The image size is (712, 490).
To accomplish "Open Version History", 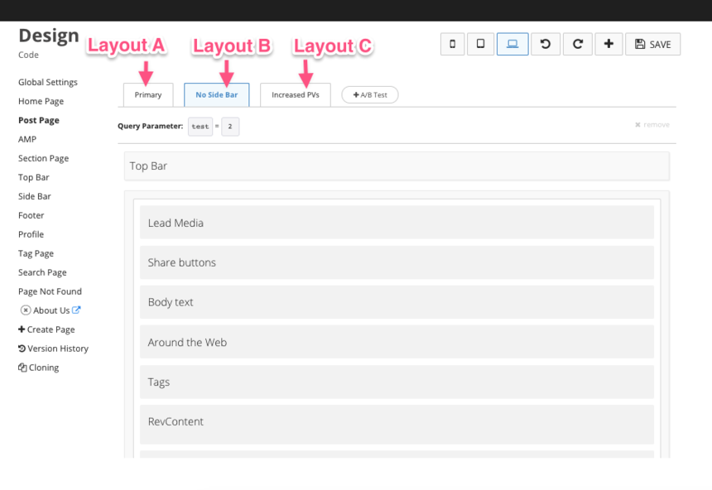I will [53, 348].
